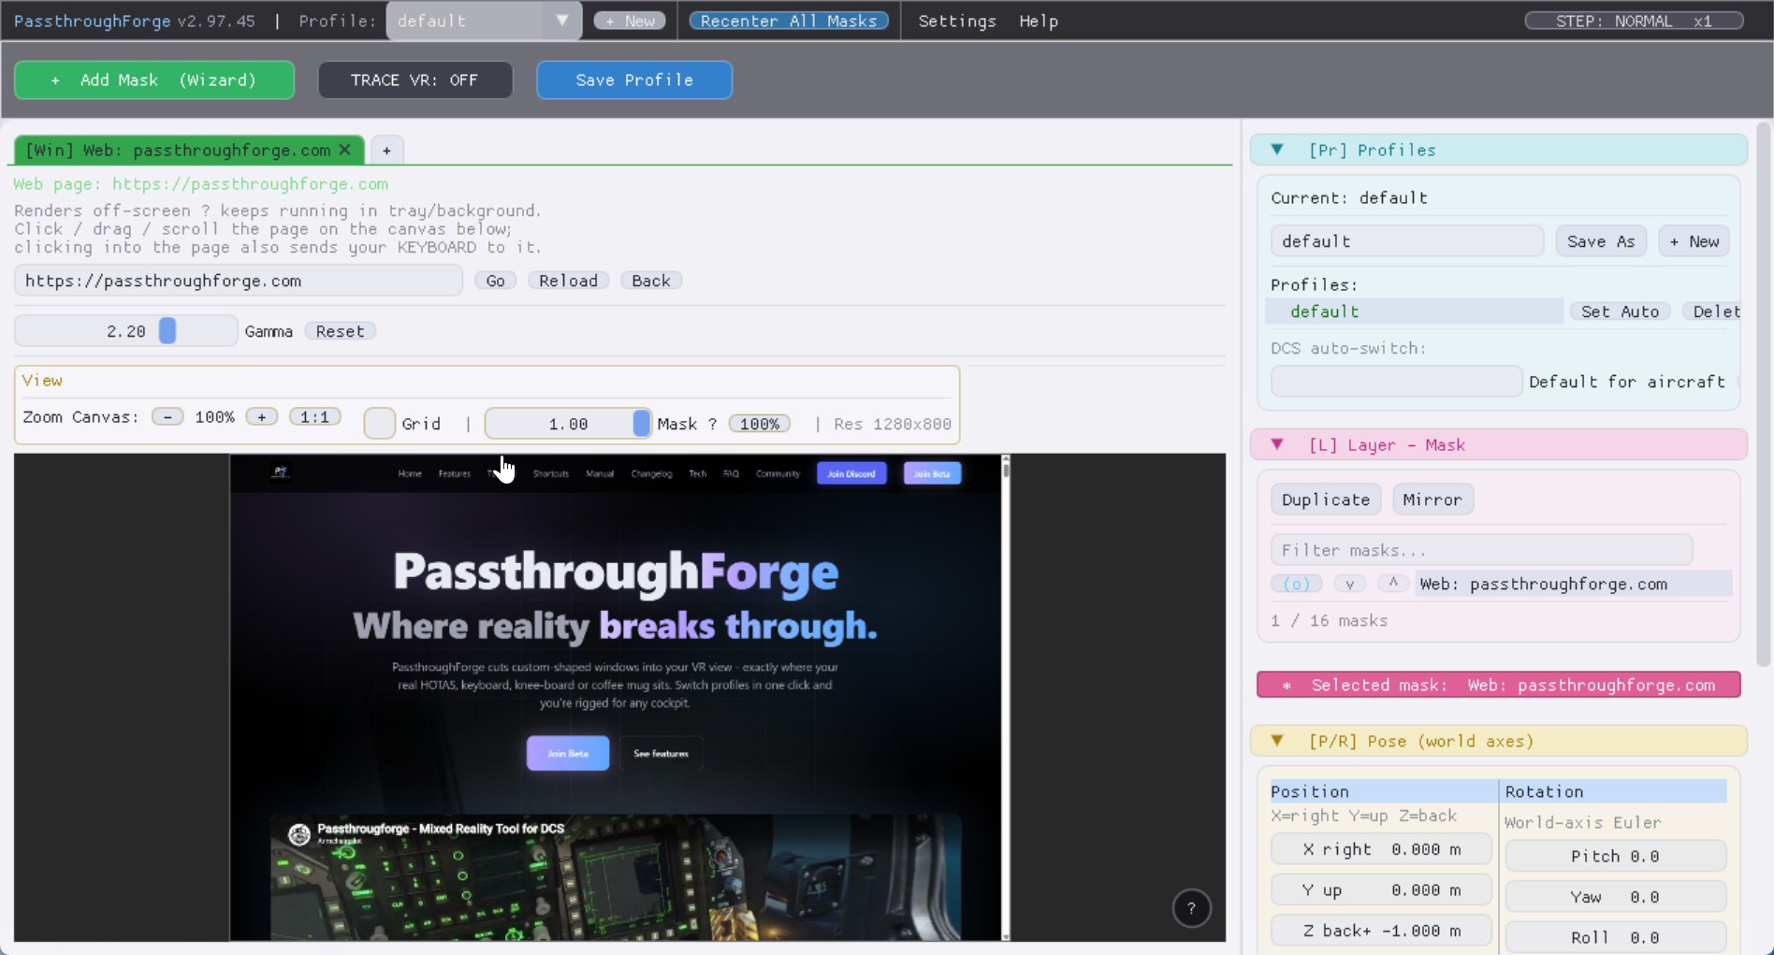The width and height of the screenshot is (1774, 955).
Task: Click the DCS auto-switch aircraft field
Action: click(x=1396, y=382)
